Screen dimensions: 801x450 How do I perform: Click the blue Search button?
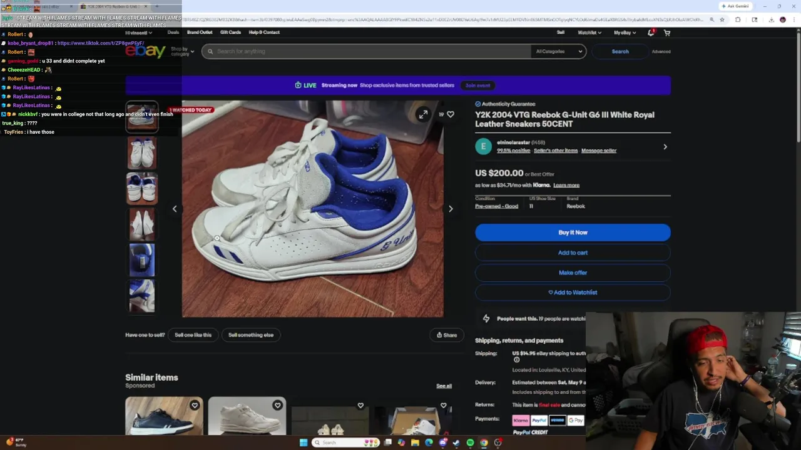(x=620, y=51)
